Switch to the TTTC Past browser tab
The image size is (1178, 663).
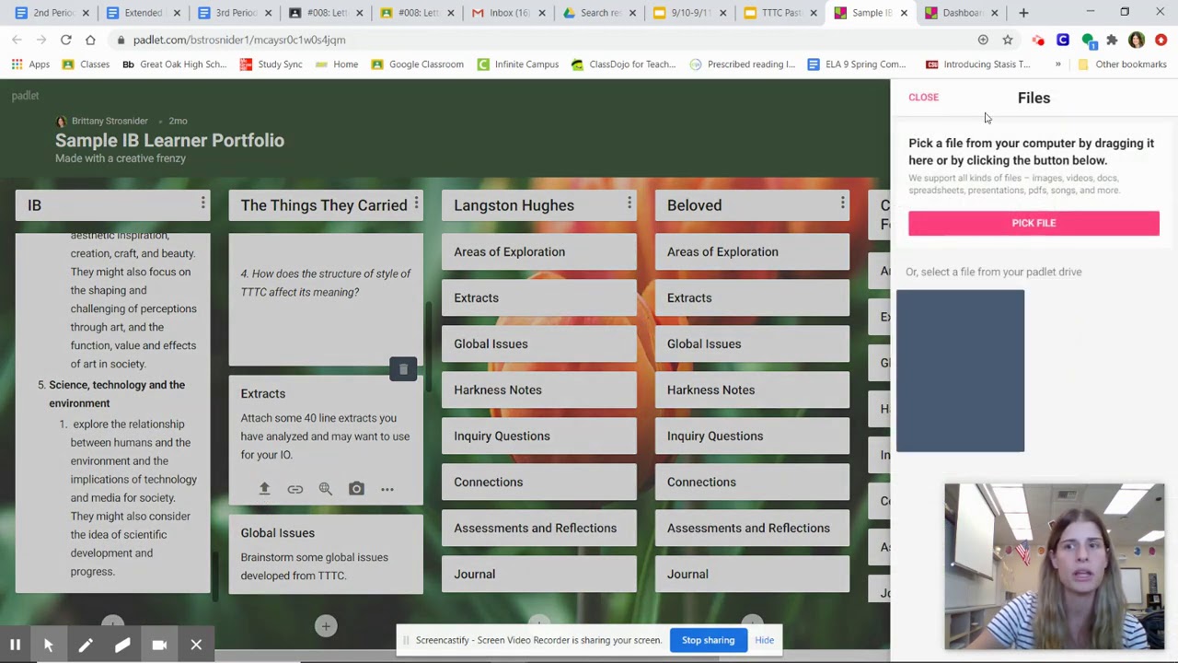pos(779,13)
